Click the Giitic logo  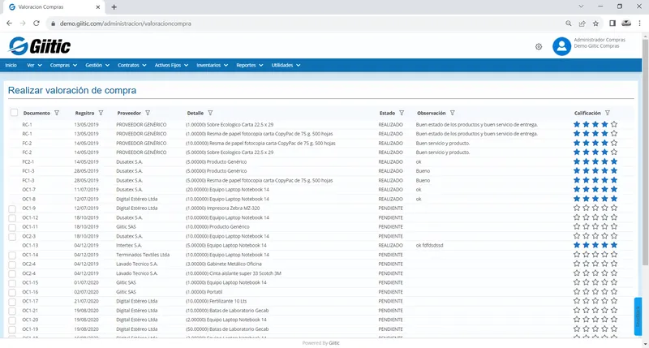(x=40, y=46)
